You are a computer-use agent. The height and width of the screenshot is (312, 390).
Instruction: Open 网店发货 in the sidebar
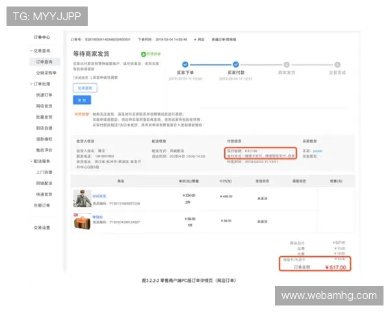pos(44,106)
